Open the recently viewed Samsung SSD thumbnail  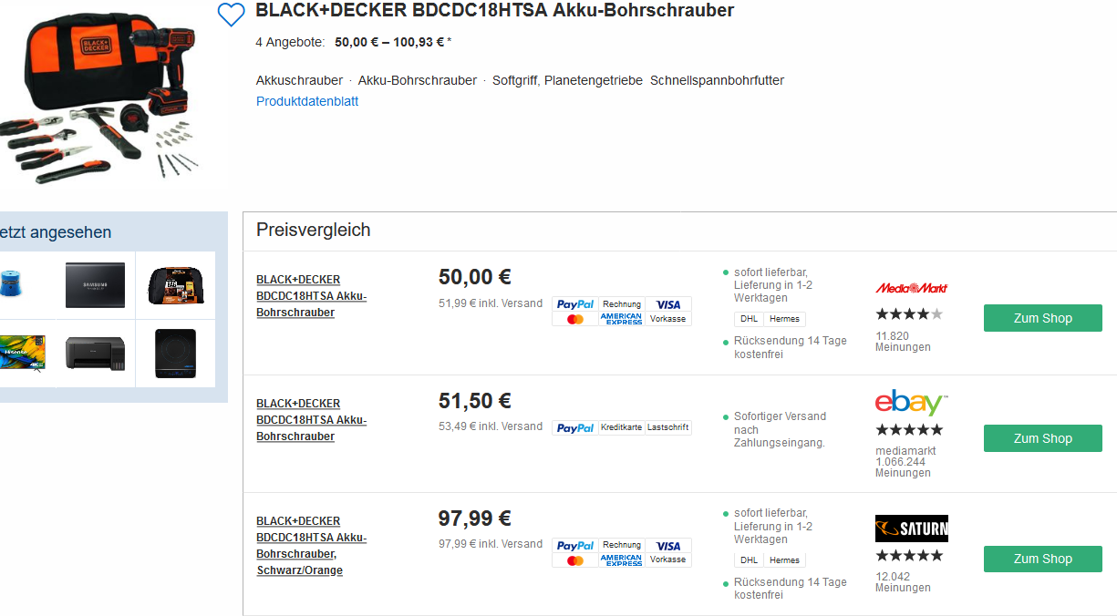95,285
